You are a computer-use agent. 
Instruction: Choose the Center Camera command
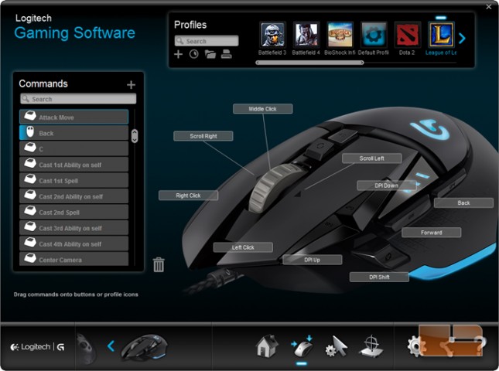pyautogui.click(x=73, y=259)
